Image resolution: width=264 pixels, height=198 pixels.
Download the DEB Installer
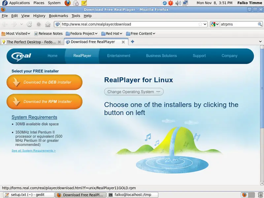tap(45, 82)
